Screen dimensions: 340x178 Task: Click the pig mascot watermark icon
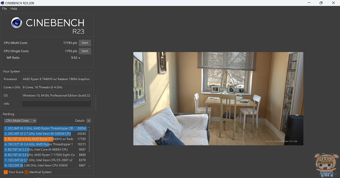pyautogui.click(x=326, y=165)
